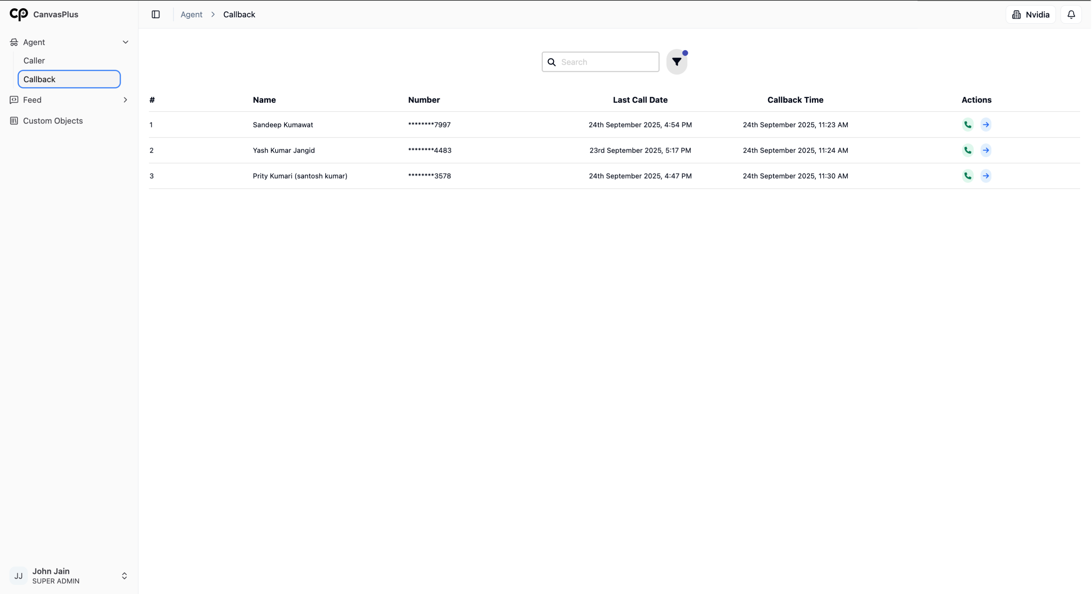The height and width of the screenshot is (594, 1092).
Task: Click callback time 11:30 AM cell
Action: tap(795, 176)
